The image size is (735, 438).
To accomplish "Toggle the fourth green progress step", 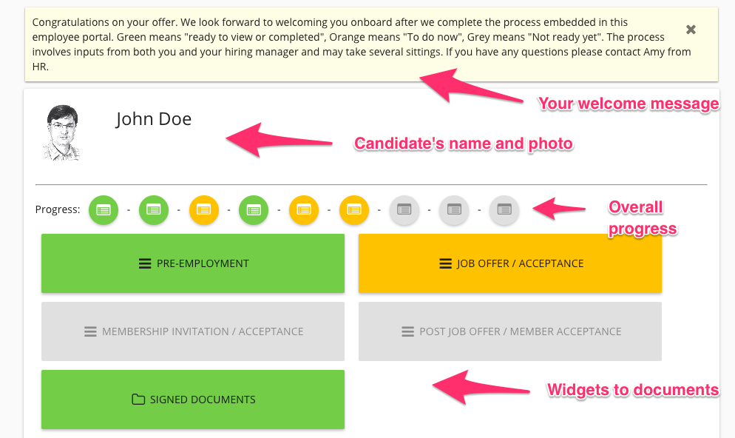I will [x=254, y=210].
